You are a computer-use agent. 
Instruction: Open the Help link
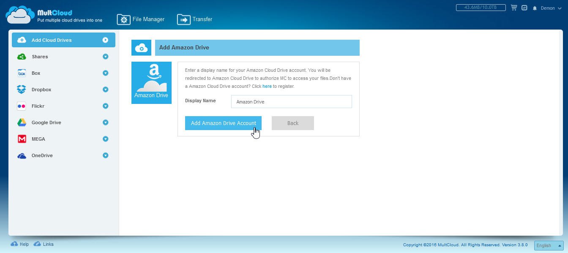(x=24, y=244)
